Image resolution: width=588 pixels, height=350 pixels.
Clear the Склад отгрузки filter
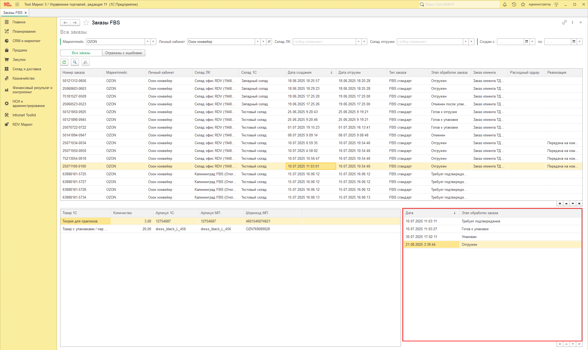pyautogui.click(x=471, y=42)
